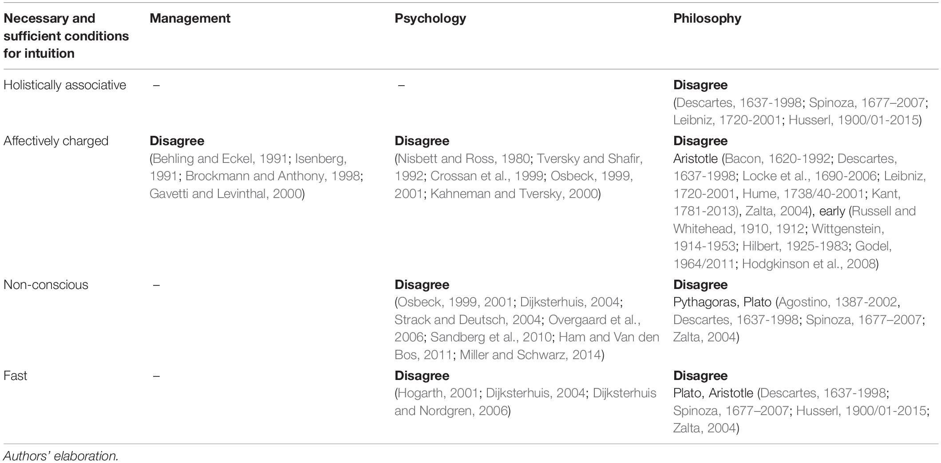Screen dimensions: 941x463
Task: Open the Sandberg et al., 2010 citation
Action: tap(490, 337)
